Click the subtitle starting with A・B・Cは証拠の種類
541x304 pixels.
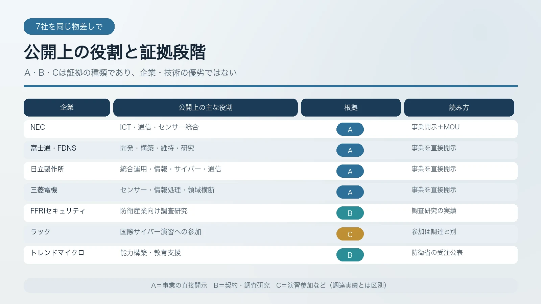[131, 73]
